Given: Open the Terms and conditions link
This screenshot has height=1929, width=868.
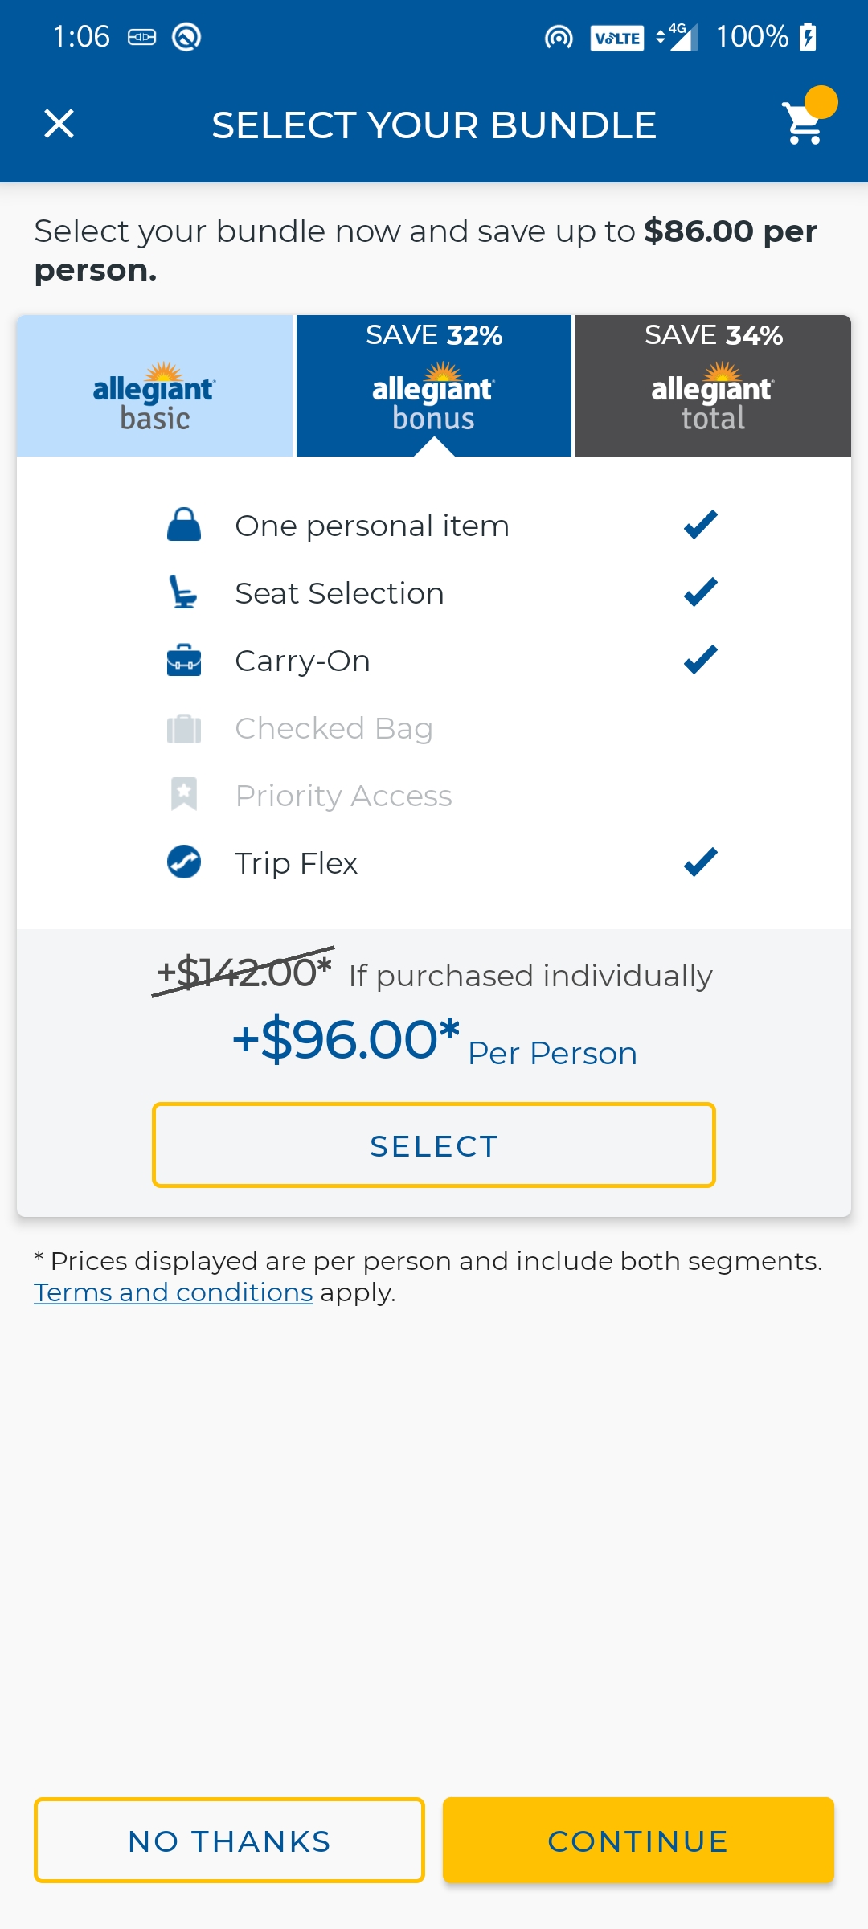Looking at the screenshot, I should click(x=174, y=1292).
